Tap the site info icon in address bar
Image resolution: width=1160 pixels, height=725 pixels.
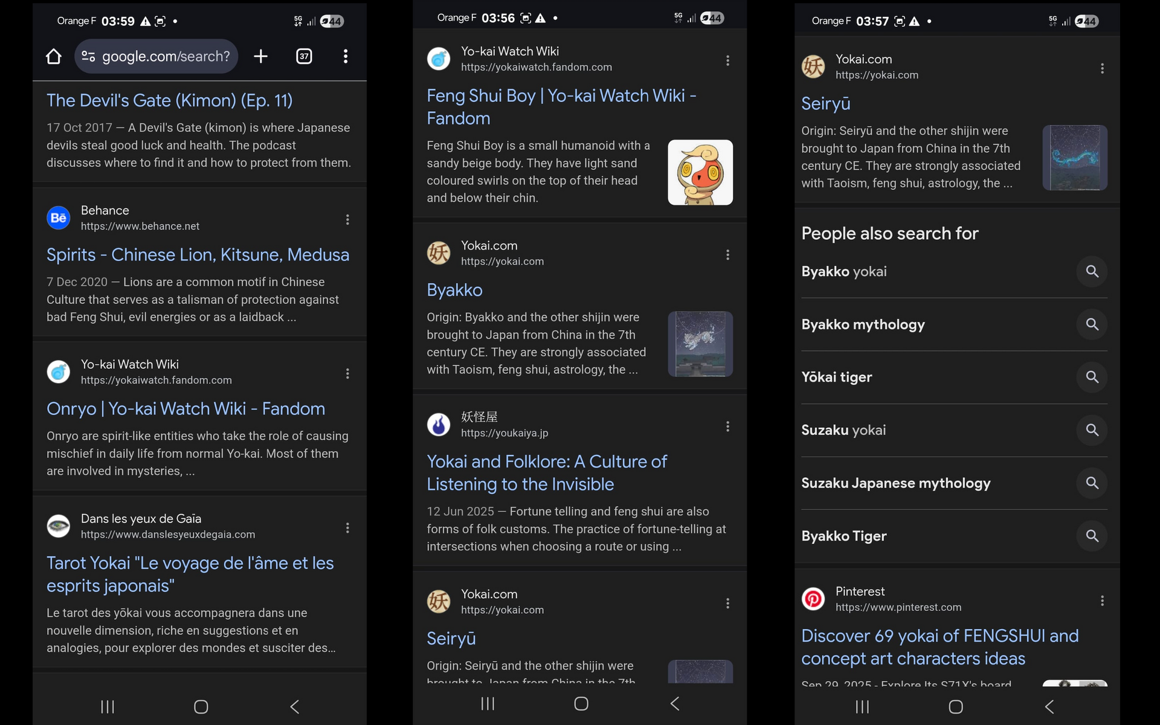point(88,56)
